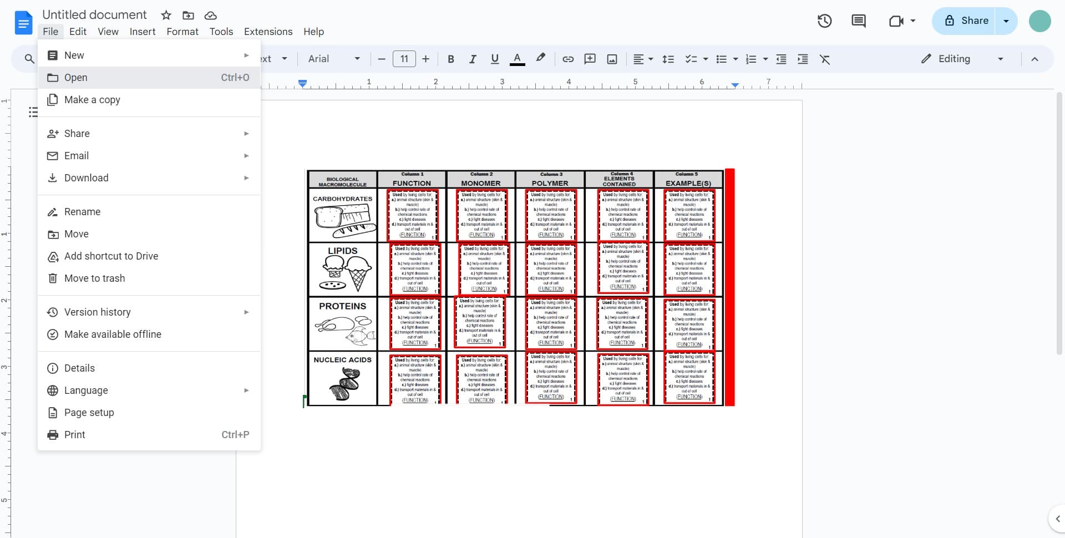
Task: Increase the font size with plus button
Action: 425,59
